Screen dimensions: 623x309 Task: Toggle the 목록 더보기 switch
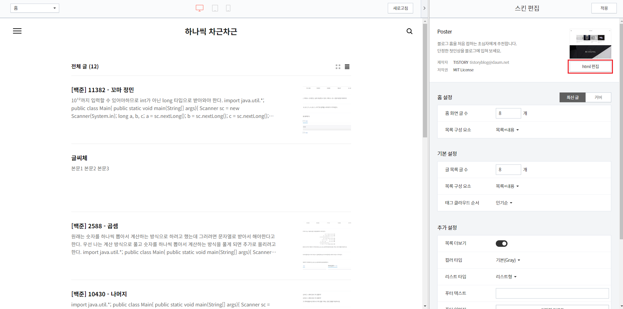click(x=502, y=244)
